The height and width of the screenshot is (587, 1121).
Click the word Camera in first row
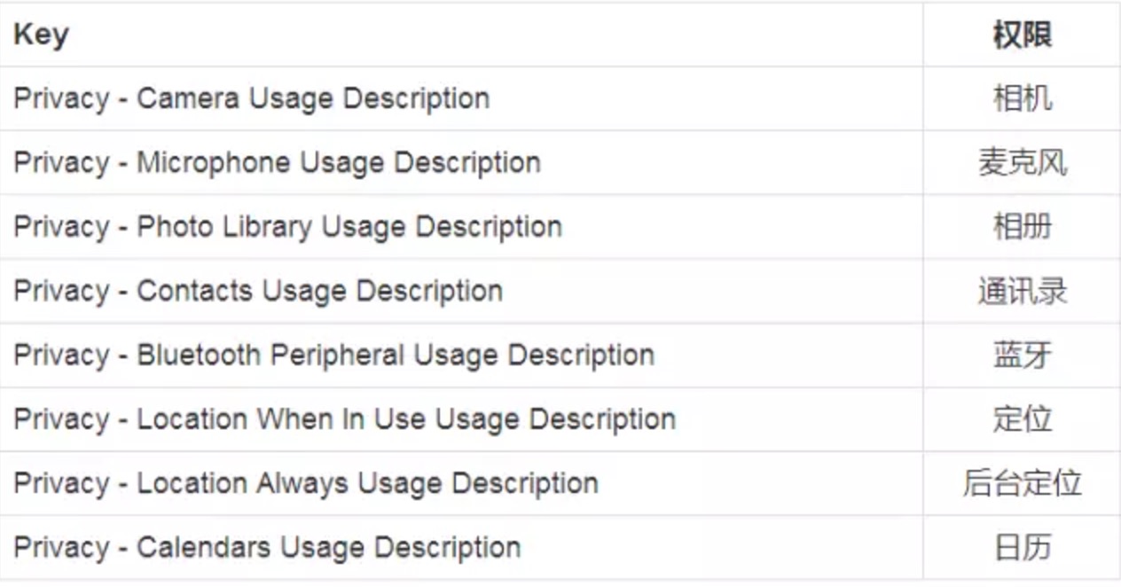(x=188, y=98)
